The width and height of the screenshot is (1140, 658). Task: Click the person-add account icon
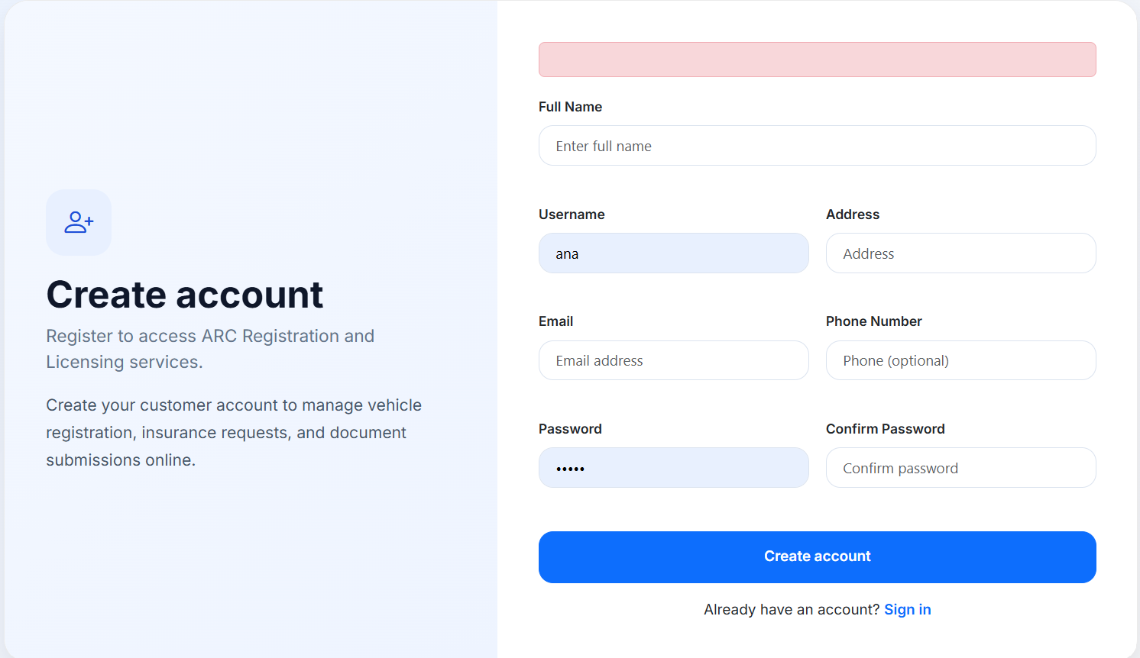[x=78, y=222]
